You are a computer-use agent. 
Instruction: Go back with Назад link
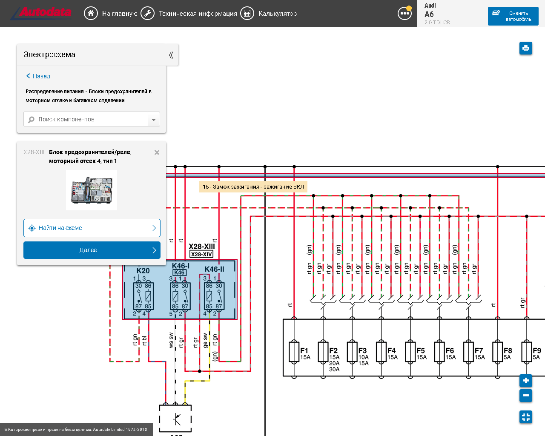[x=38, y=76]
